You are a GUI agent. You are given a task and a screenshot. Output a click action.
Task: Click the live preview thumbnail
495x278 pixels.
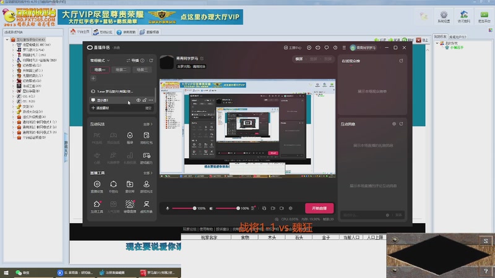(x=247, y=128)
